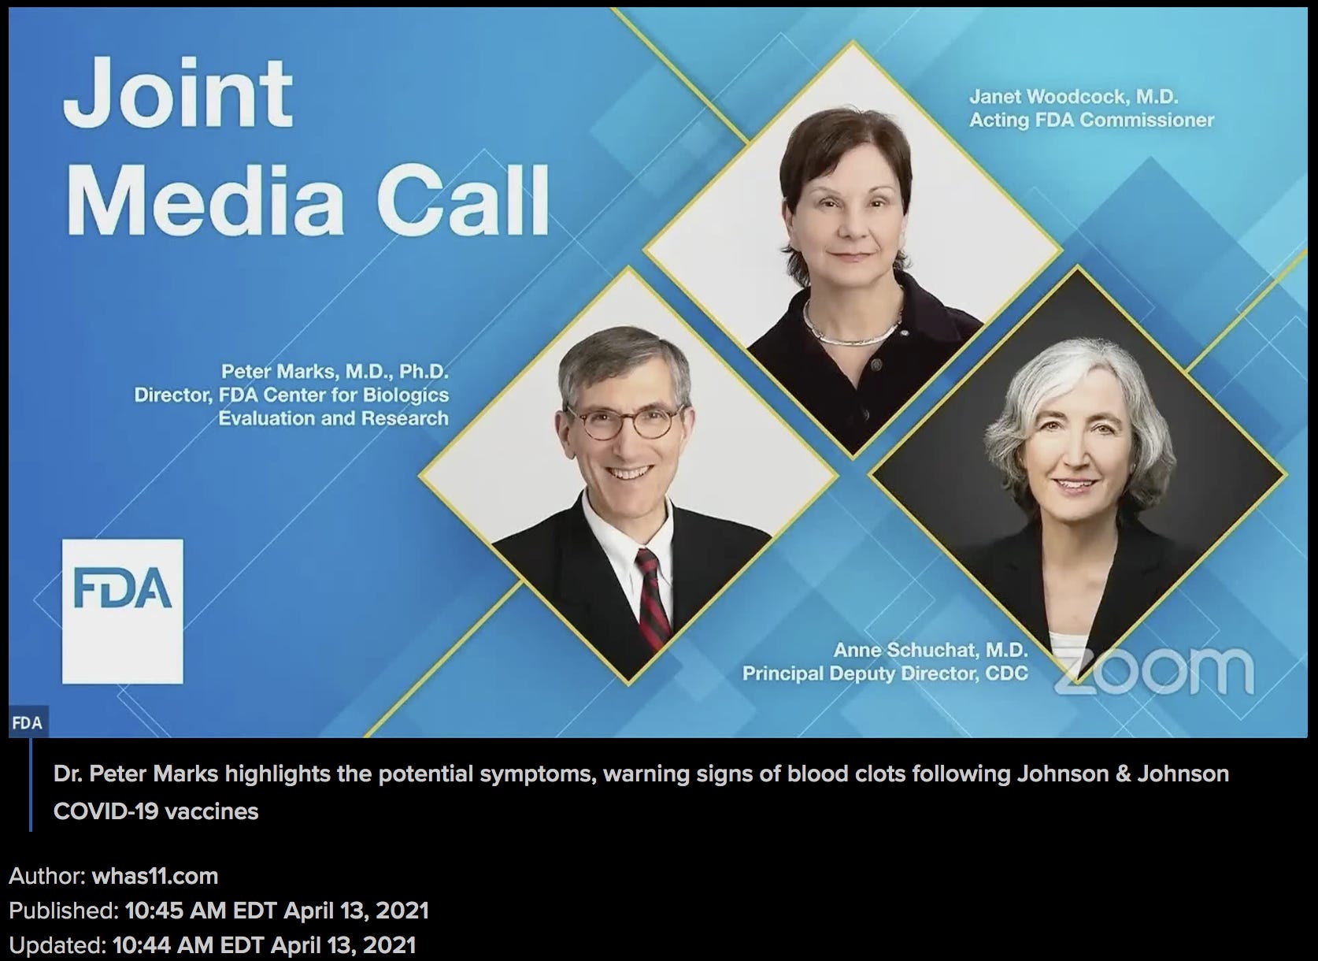
Task: Click the Janet Woodcock, M.D. name label
Action: [x=1074, y=97]
